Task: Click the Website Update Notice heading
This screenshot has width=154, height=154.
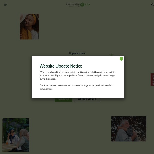Action: pyautogui.click(x=61, y=66)
